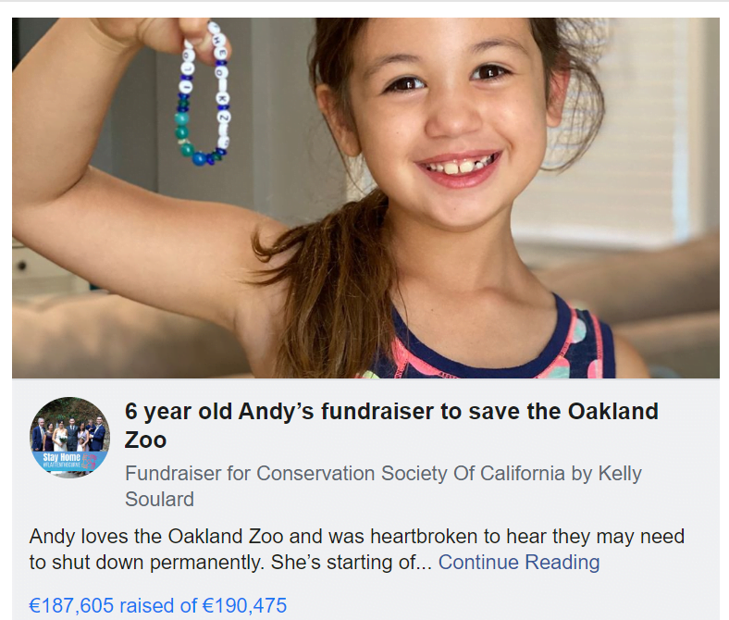Image resolution: width=729 pixels, height=620 pixels.
Task: Open the fundraiser cover photo
Action: pyautogui.click(x=364, y=194)
